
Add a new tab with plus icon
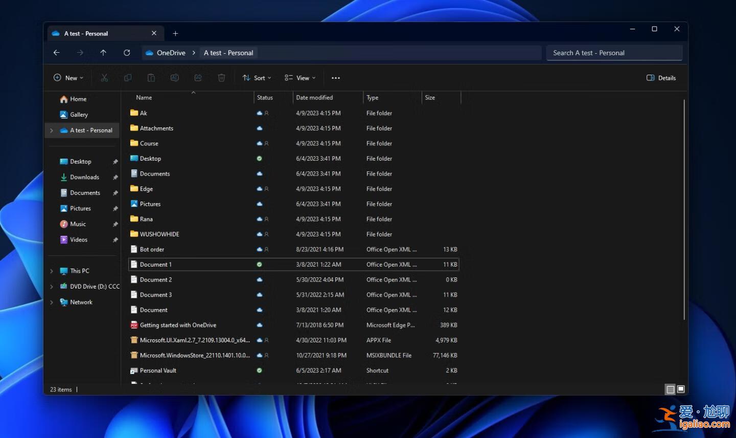175,34
